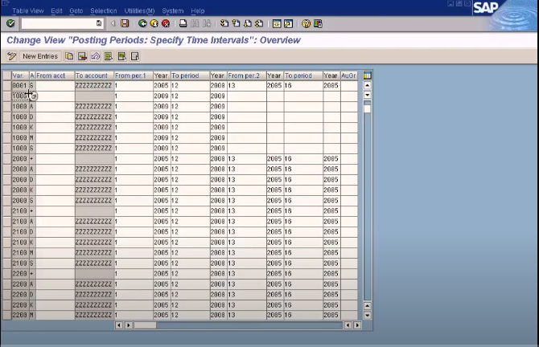539x347 pixels.
Task: Open the Selection menu
Action: coord(104,10)
